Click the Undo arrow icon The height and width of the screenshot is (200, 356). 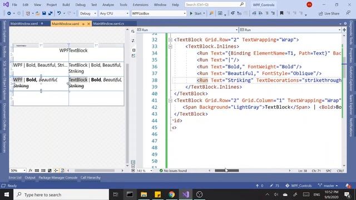59,13
